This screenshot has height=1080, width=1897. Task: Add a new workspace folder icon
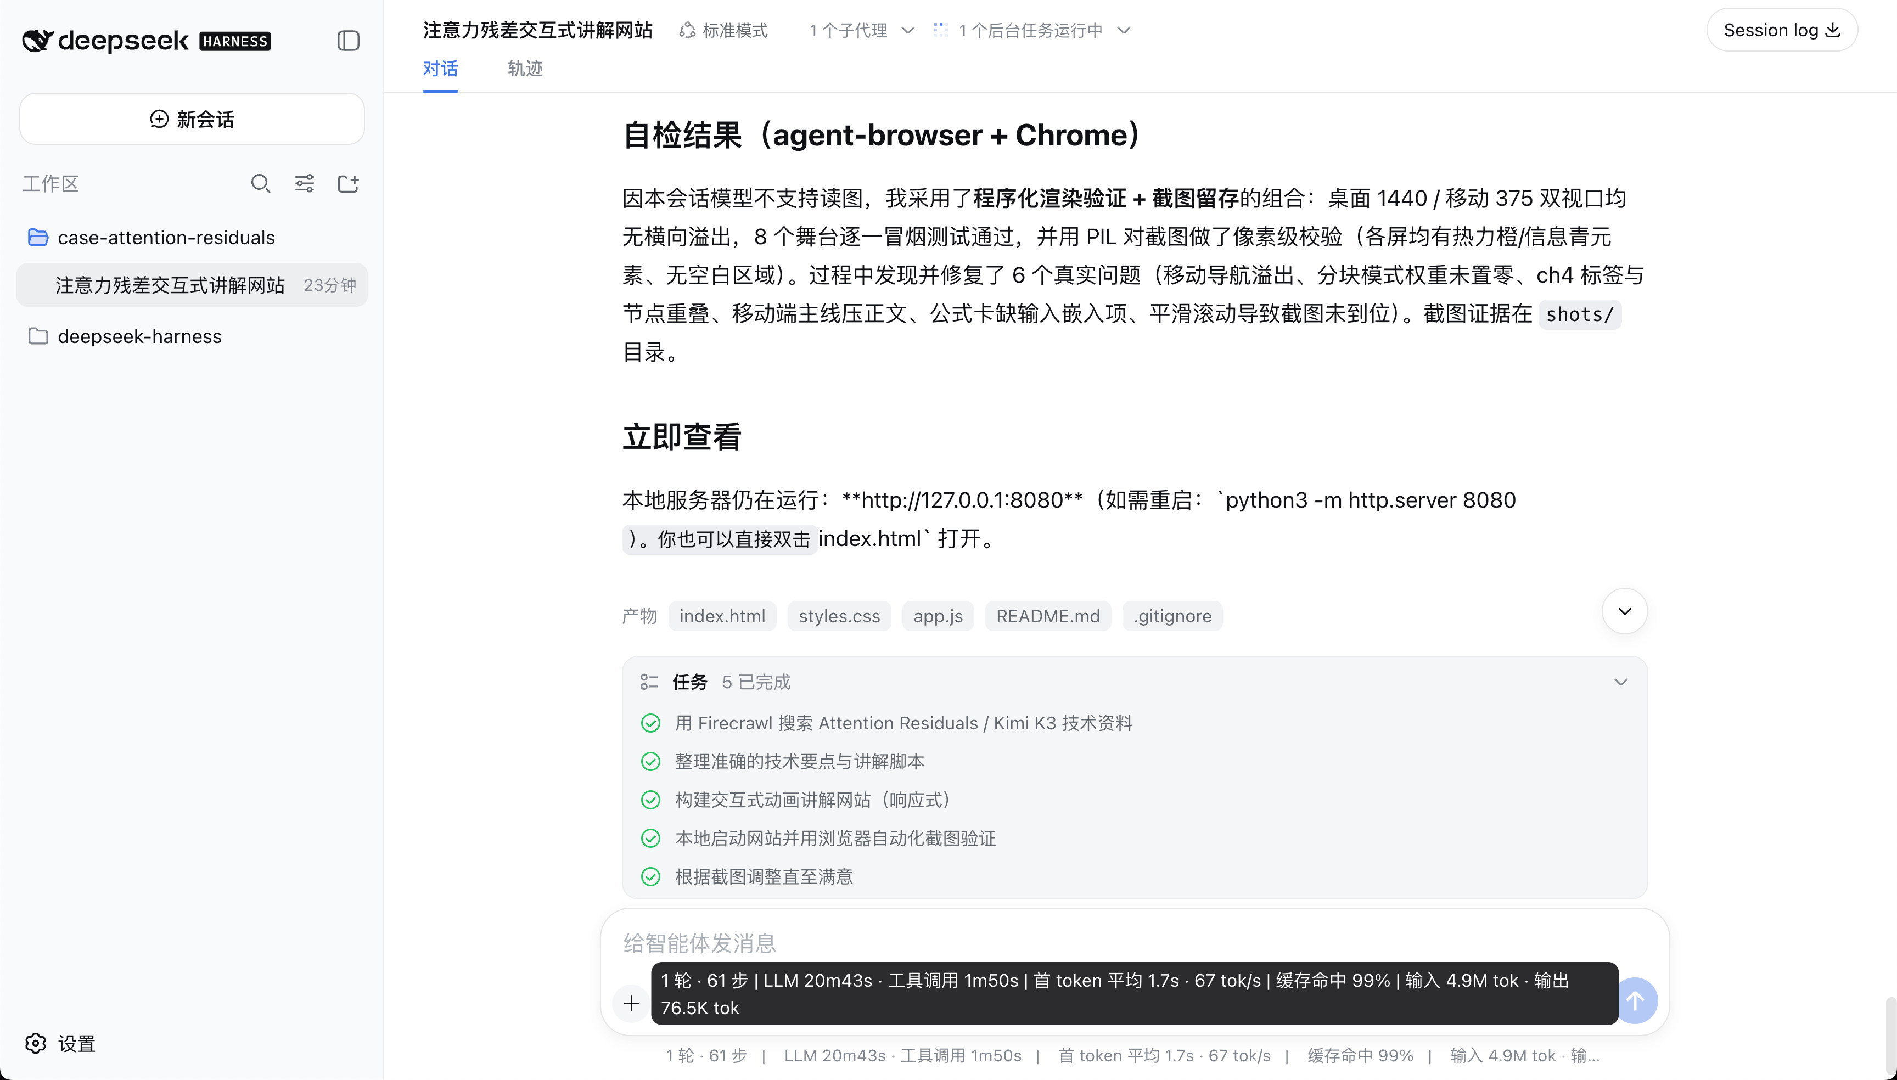click(348, 183)
